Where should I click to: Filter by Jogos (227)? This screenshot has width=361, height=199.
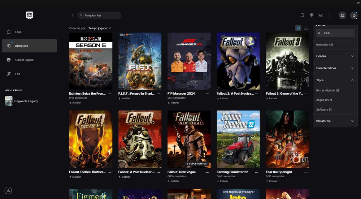324,100
